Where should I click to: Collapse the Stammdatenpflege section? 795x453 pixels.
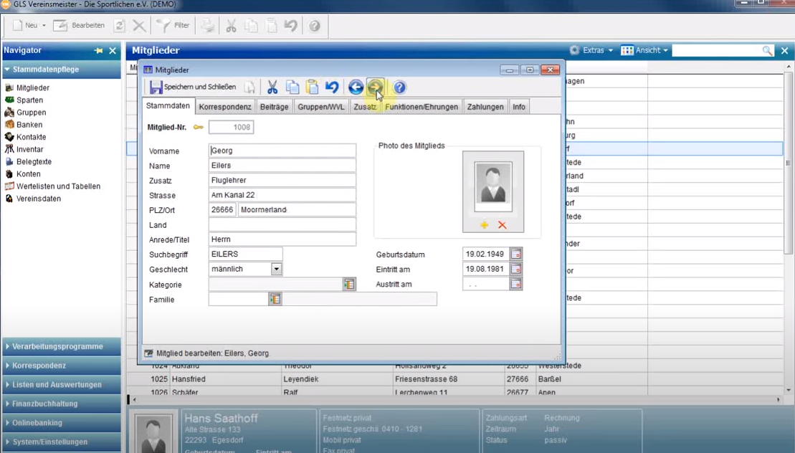coord(61,70)
